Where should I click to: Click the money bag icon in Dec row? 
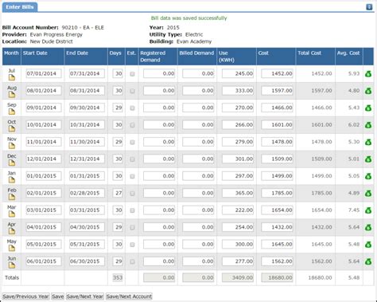[368, 159]
